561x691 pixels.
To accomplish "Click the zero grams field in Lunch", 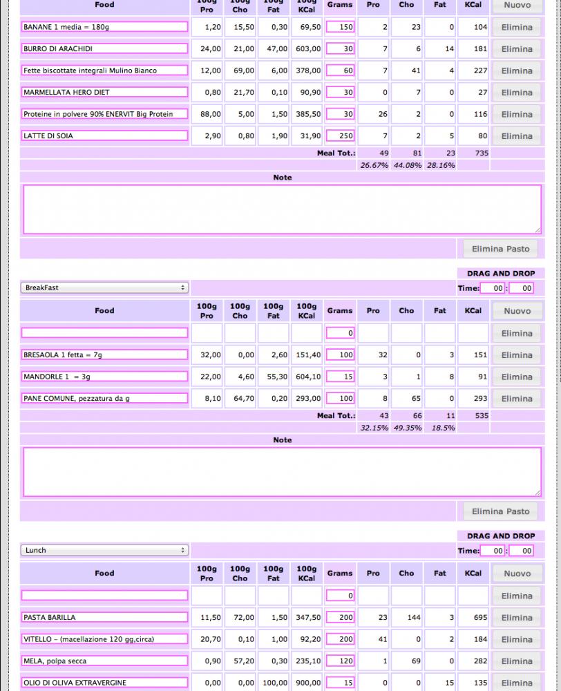I will click(340, 596).
